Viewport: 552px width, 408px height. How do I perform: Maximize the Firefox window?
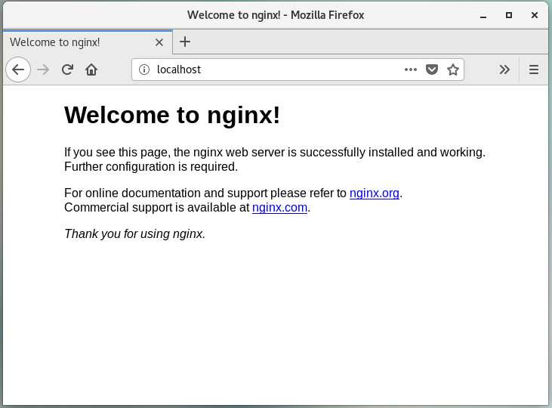click(x=509, y=15)
